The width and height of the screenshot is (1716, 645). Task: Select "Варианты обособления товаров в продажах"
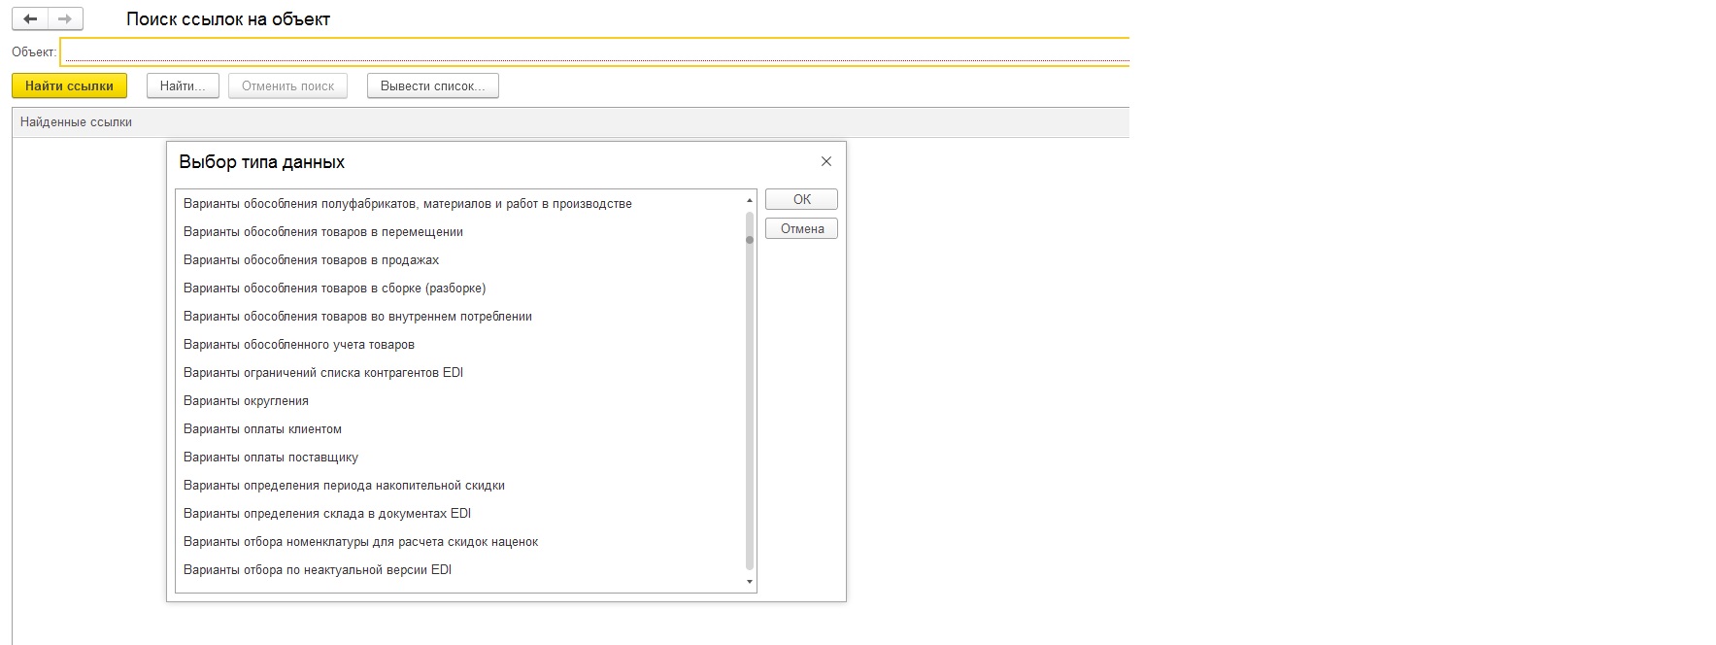click(x=460, y=259)
